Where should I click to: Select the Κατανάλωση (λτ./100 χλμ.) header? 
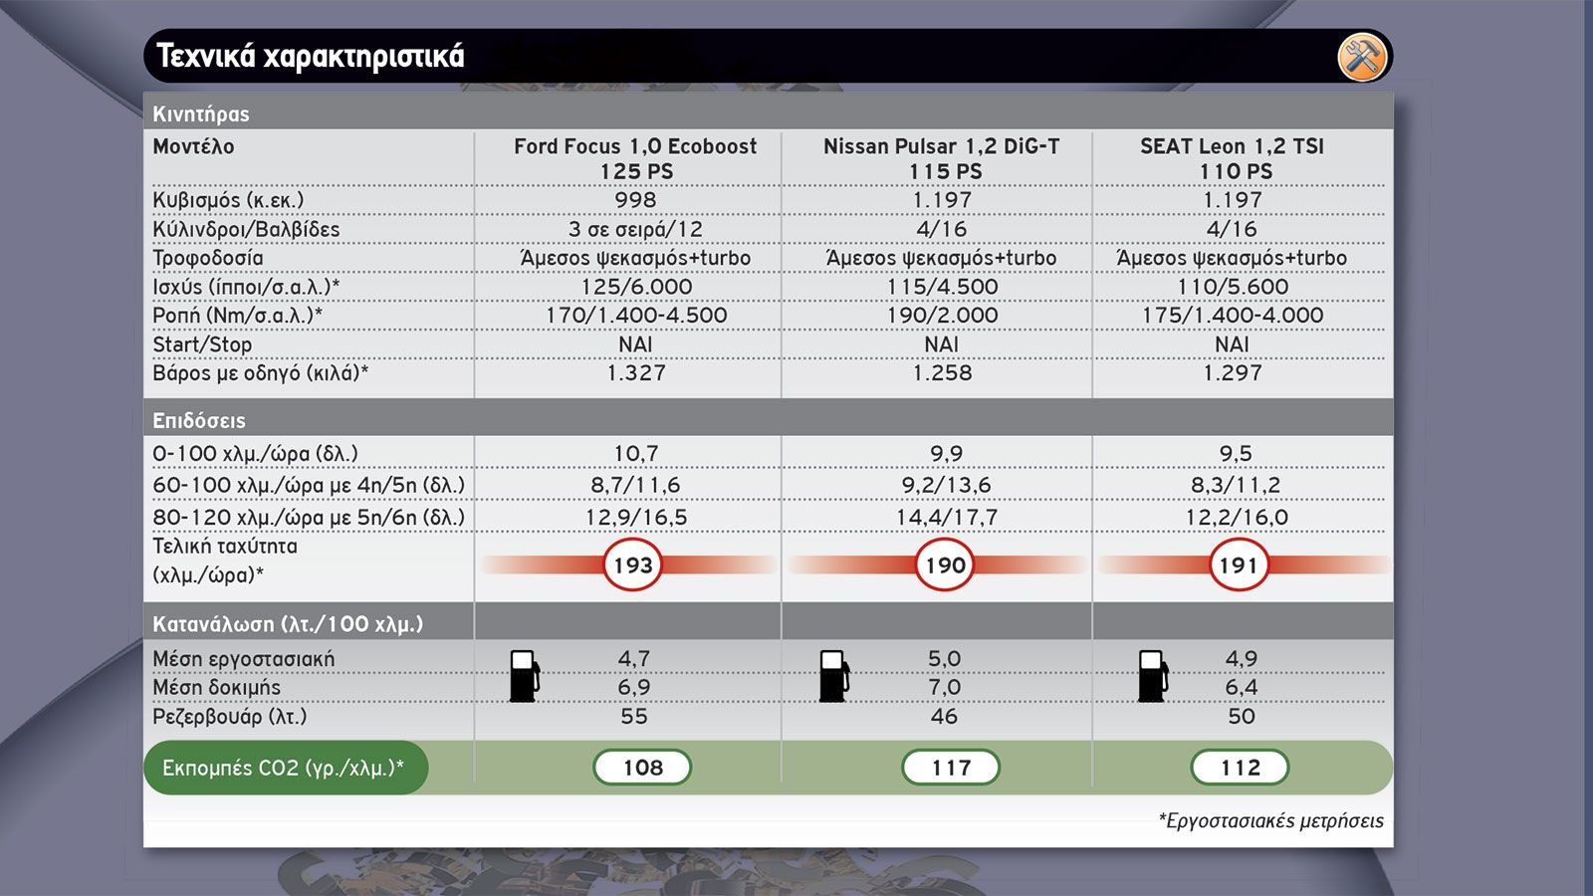click(x=288, y=624)
